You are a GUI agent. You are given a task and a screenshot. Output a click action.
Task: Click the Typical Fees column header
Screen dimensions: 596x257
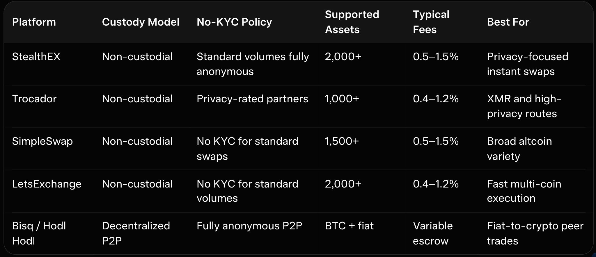pos(431,22)
